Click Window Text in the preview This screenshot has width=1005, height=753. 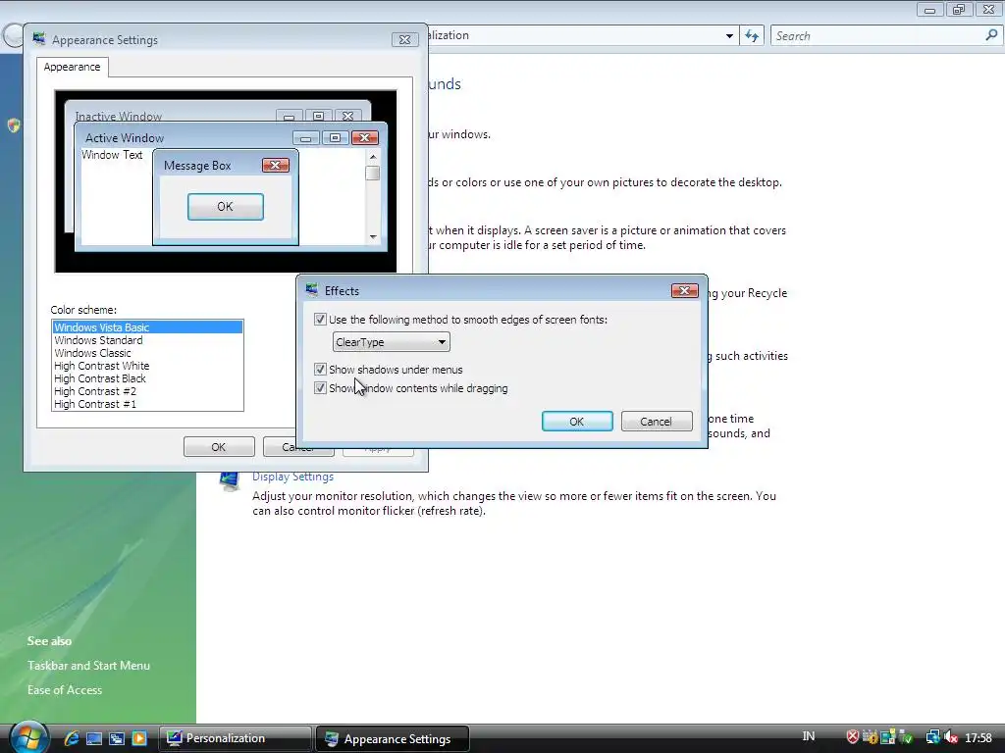[x=112, y=155]
